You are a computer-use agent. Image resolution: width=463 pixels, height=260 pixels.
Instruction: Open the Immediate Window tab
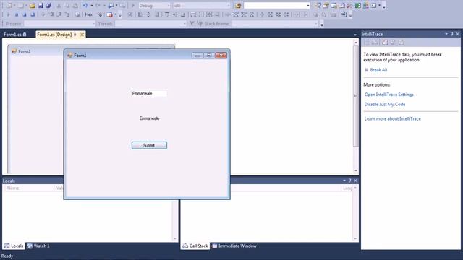(x=234, y=246)
